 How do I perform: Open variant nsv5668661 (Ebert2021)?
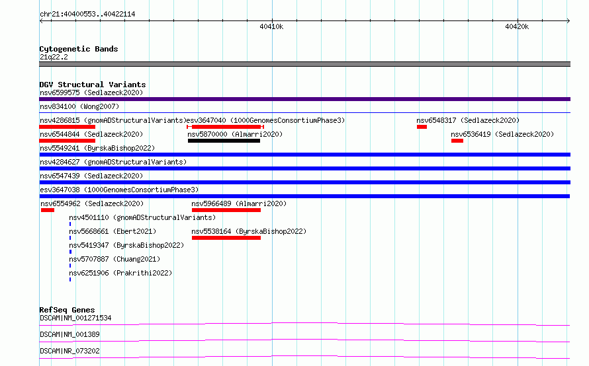(x=113, y=231)
